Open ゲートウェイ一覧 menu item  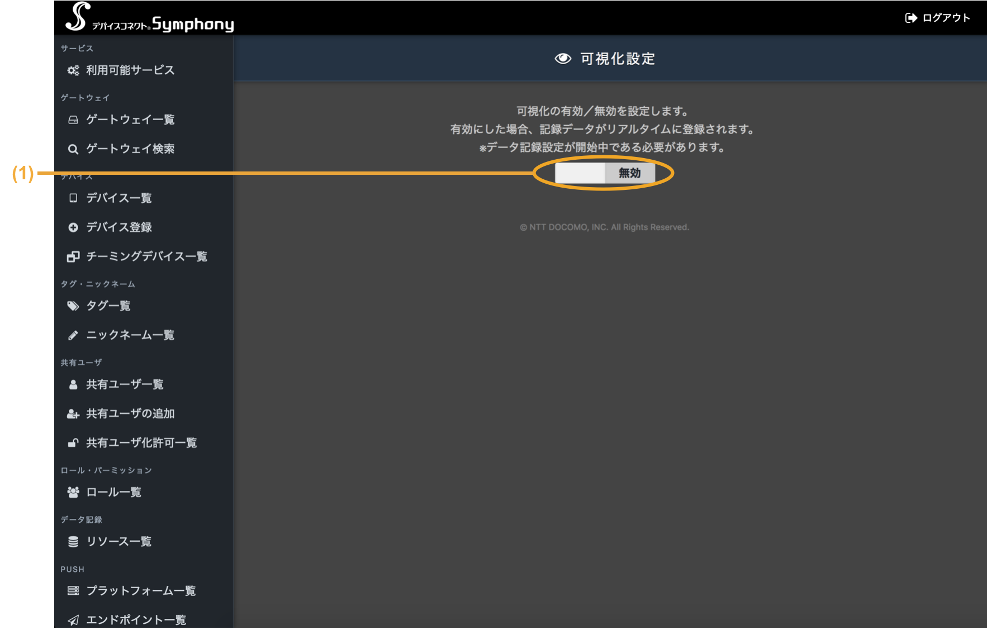click(x=130, y=120)
